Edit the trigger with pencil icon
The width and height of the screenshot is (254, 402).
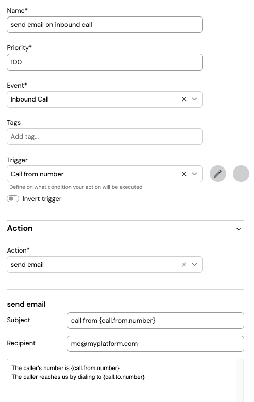[x=217, y=174]
